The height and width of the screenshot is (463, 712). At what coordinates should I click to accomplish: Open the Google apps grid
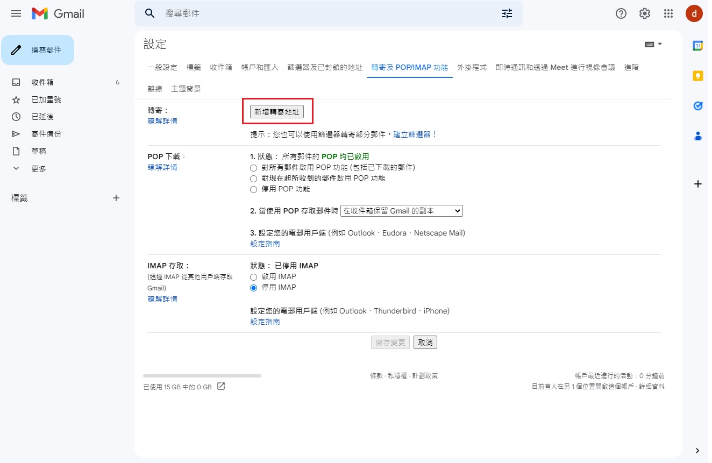pyautogui.click(x=668, y=13)
